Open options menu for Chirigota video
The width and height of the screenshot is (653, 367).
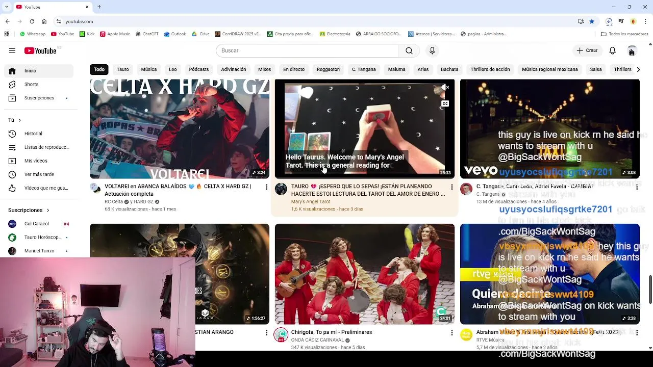pyautogui.click(x=451, y=332)
